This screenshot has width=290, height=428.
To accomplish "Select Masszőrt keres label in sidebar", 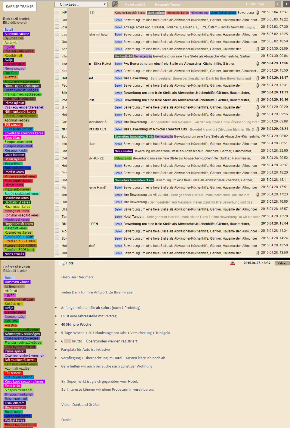I will (15, 228).
